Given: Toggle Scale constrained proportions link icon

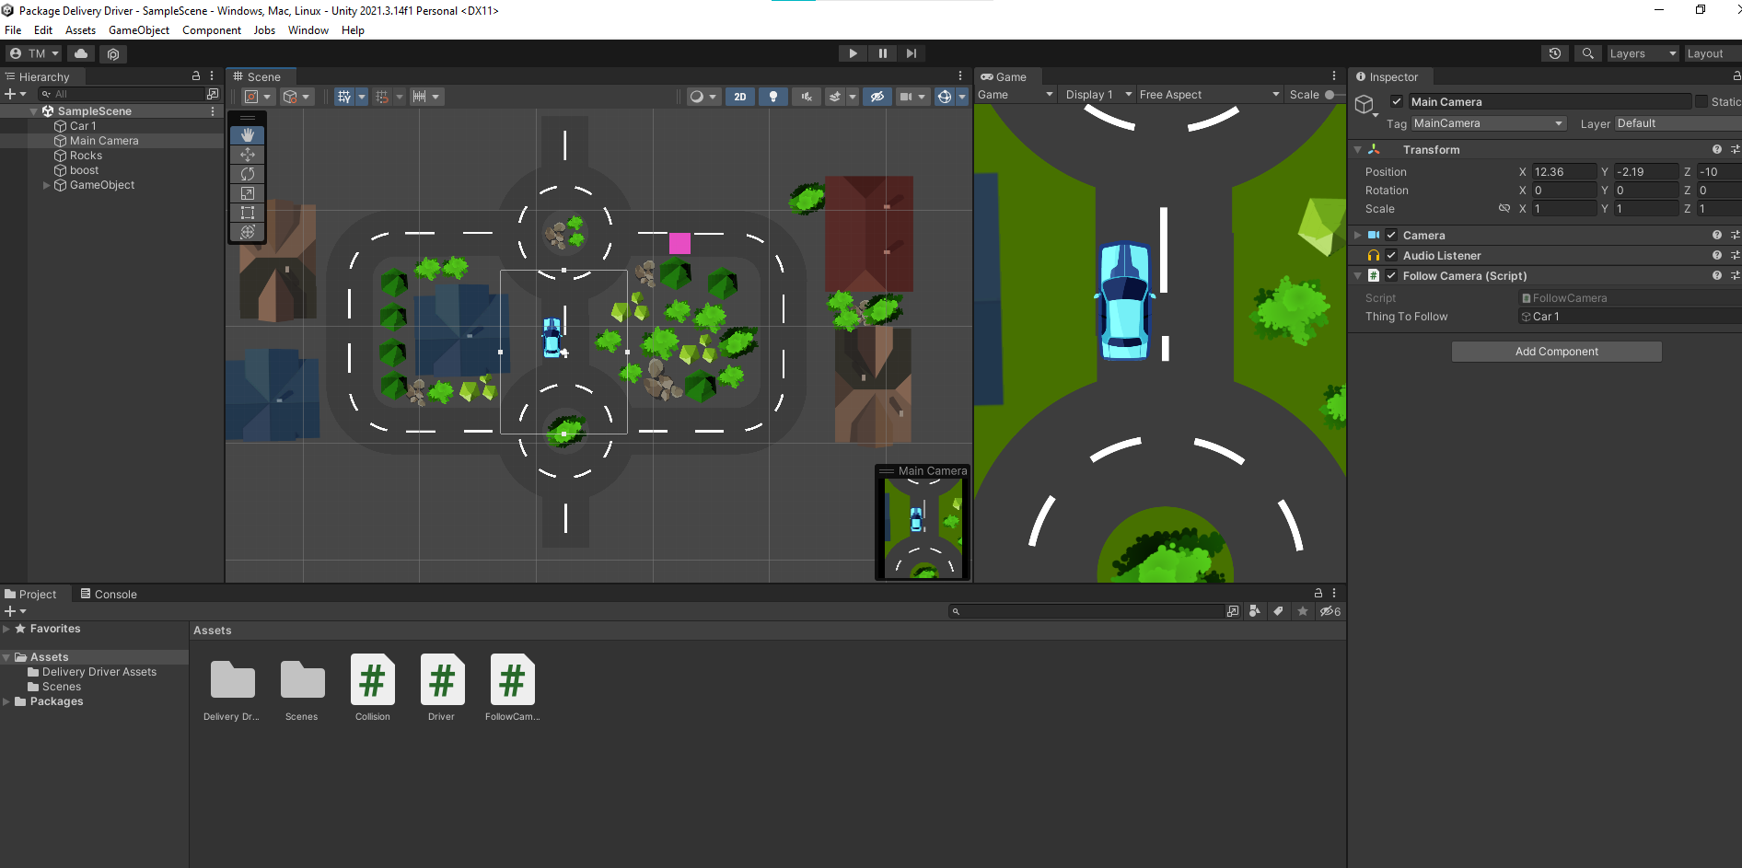Looking at the screenshot, I should pos(1504,208).
